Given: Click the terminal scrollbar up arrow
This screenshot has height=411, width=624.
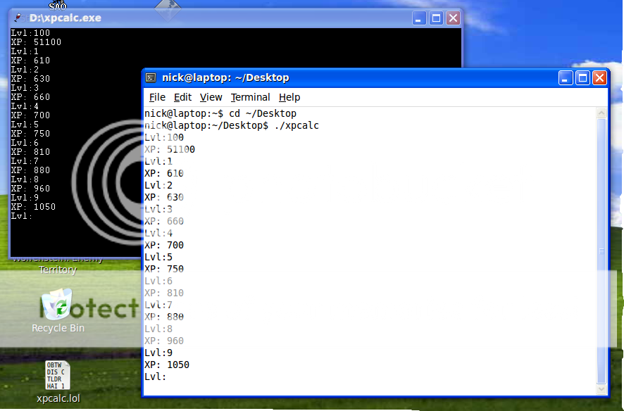Looking at the screenshot, I should click(x=601, y=113).
